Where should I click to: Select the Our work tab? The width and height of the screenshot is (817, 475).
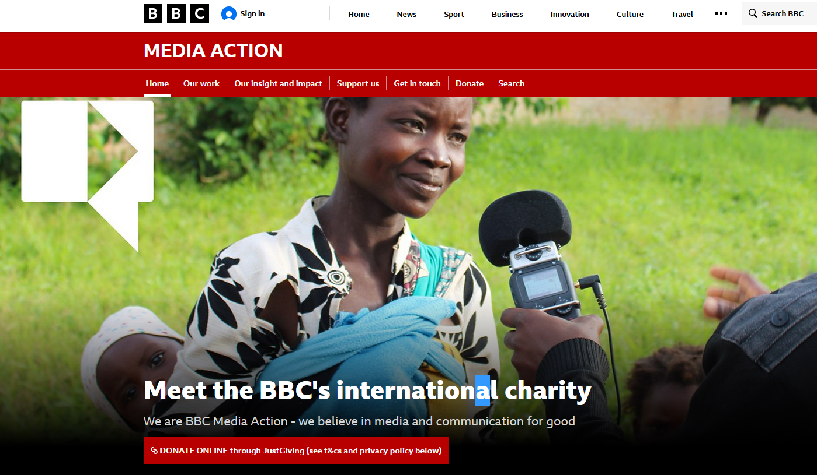[x=201, y=83]
